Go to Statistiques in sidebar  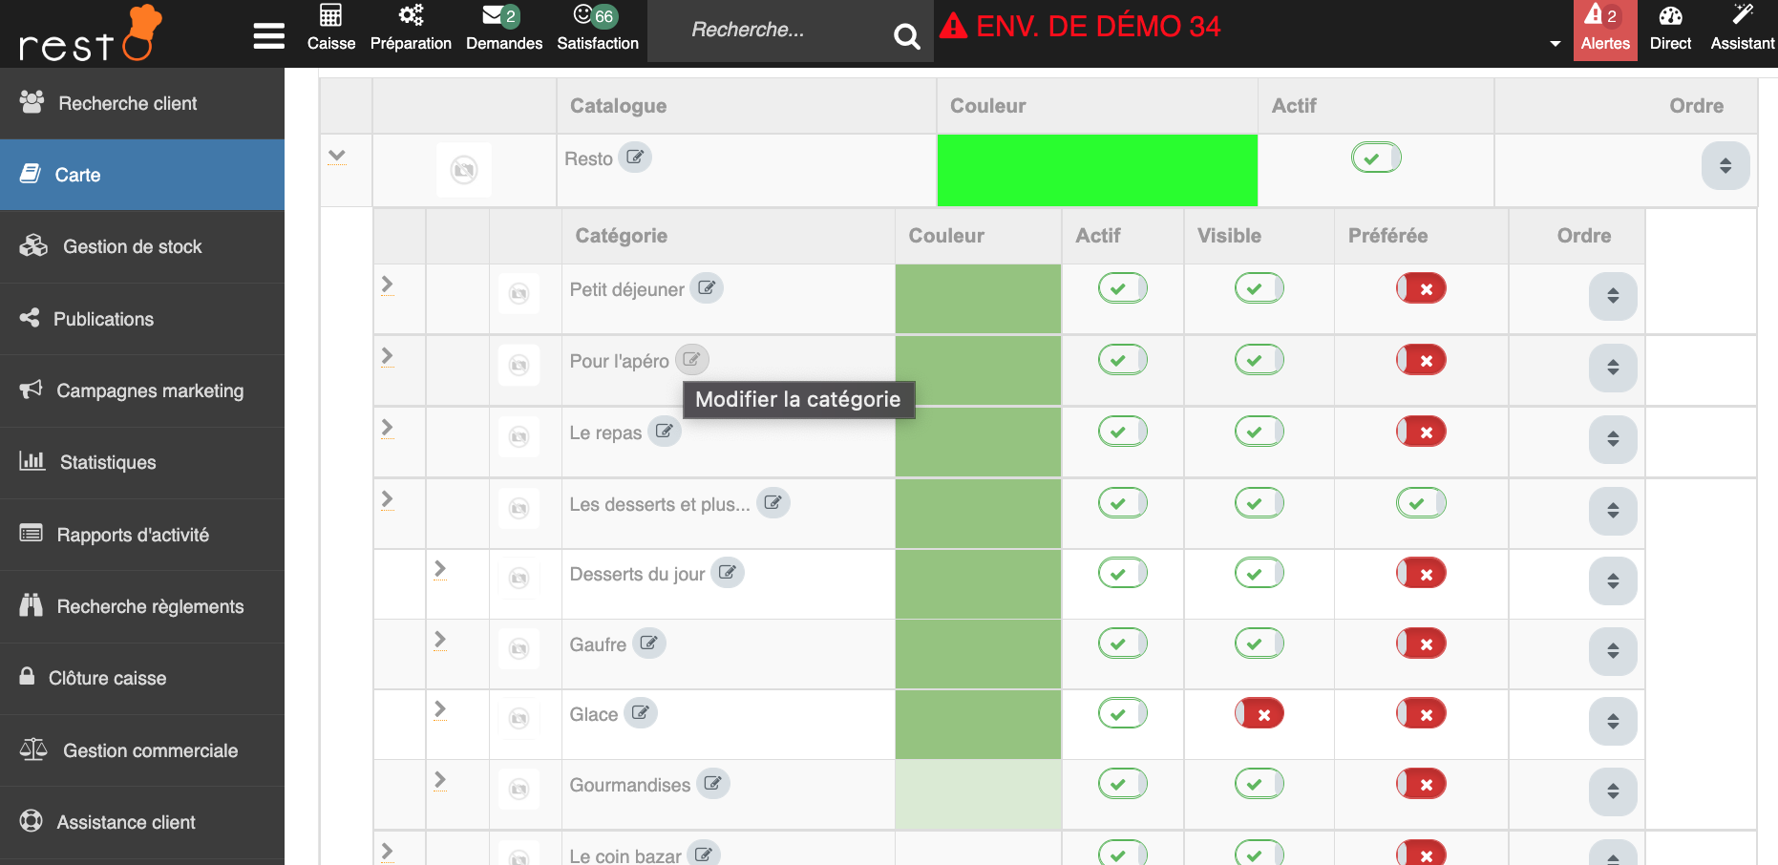click(107, 463)
